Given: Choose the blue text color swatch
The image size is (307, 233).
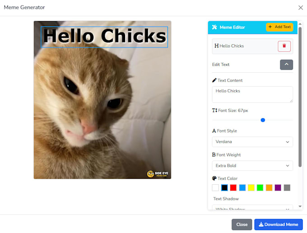Looking at the screenshot, I should click(x=242, y=187).
